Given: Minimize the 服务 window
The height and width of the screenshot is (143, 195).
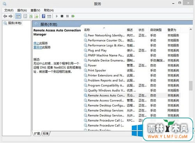Looking at the screenshot, I should tap(173, 4).
